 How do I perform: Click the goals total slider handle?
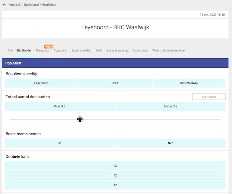coord(80,119)
